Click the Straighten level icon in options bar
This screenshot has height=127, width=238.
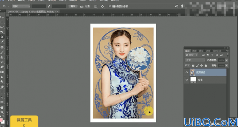pos(82,6)
